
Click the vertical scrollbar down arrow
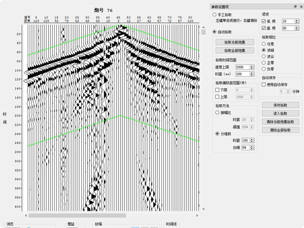pyautogui.click(x=203, y=209)
